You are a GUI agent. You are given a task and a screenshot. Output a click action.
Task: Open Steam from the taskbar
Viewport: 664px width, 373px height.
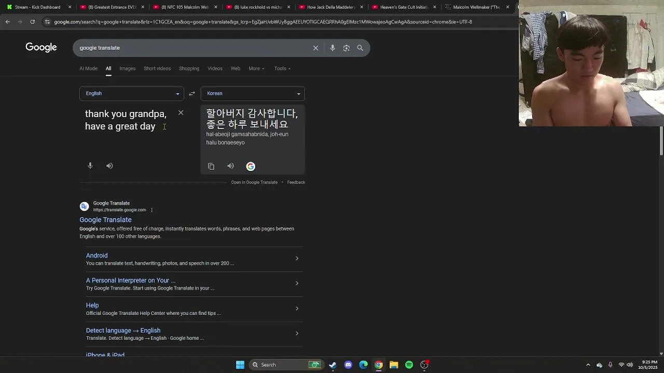coord(333,365)
